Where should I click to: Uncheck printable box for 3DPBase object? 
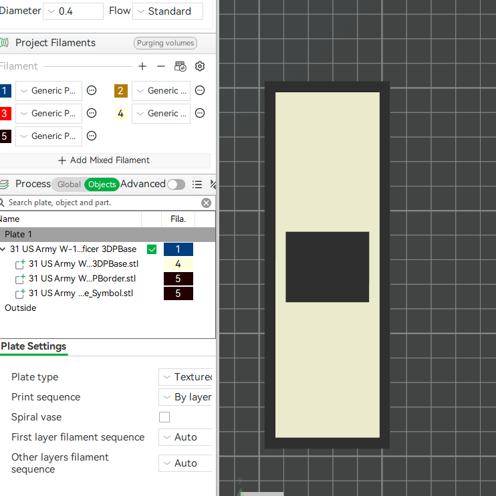point(152,249)
